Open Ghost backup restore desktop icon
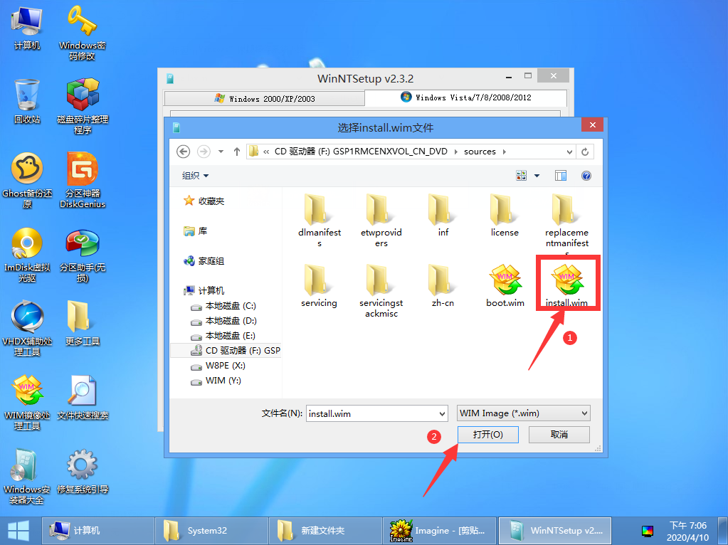 26,169
